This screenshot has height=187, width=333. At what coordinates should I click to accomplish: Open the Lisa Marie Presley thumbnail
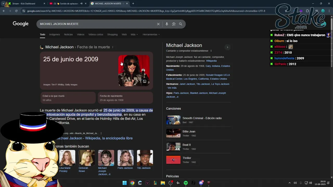pyautogui.click(x=67, y=158)
